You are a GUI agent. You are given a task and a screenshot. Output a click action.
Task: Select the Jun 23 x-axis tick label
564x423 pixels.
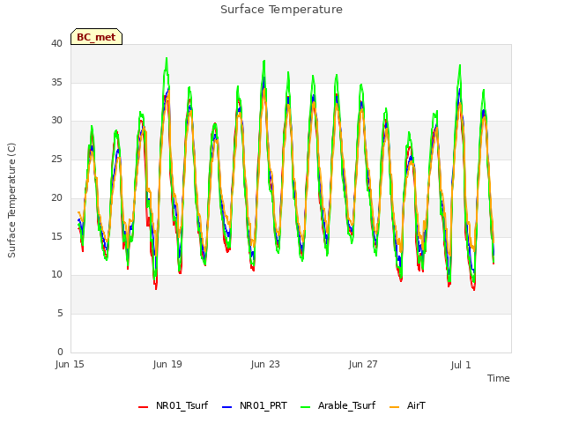(265, 364)
